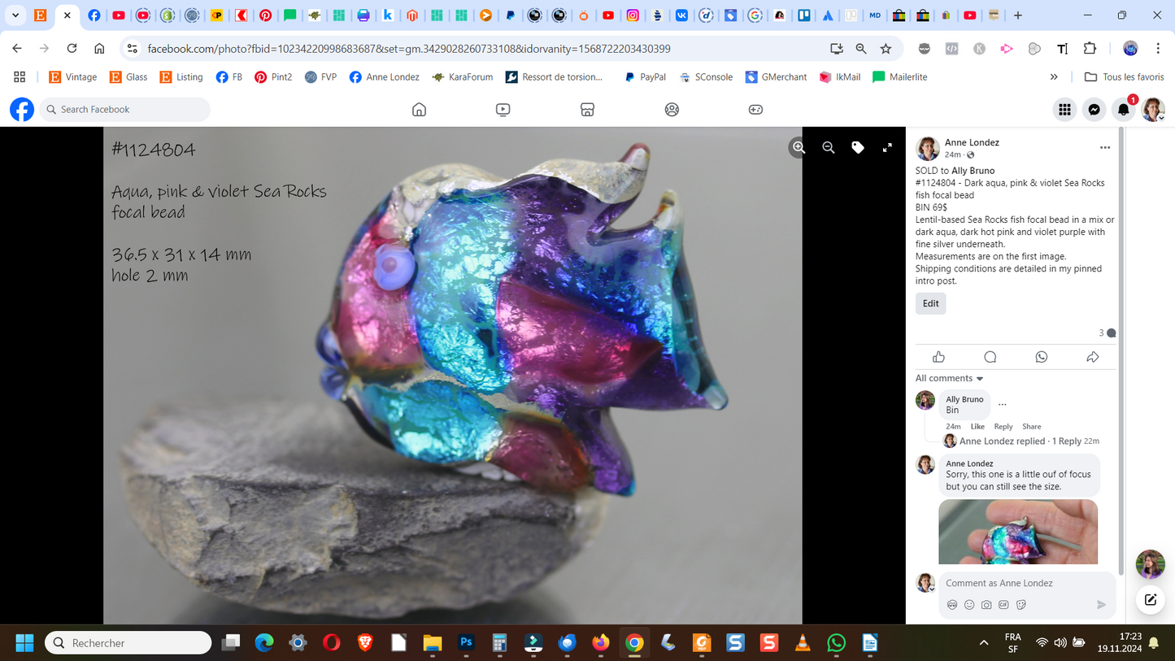Viewport: 1175px width, 661px height.
Task: Open Messenger from the header
Action: (1094, 109)
